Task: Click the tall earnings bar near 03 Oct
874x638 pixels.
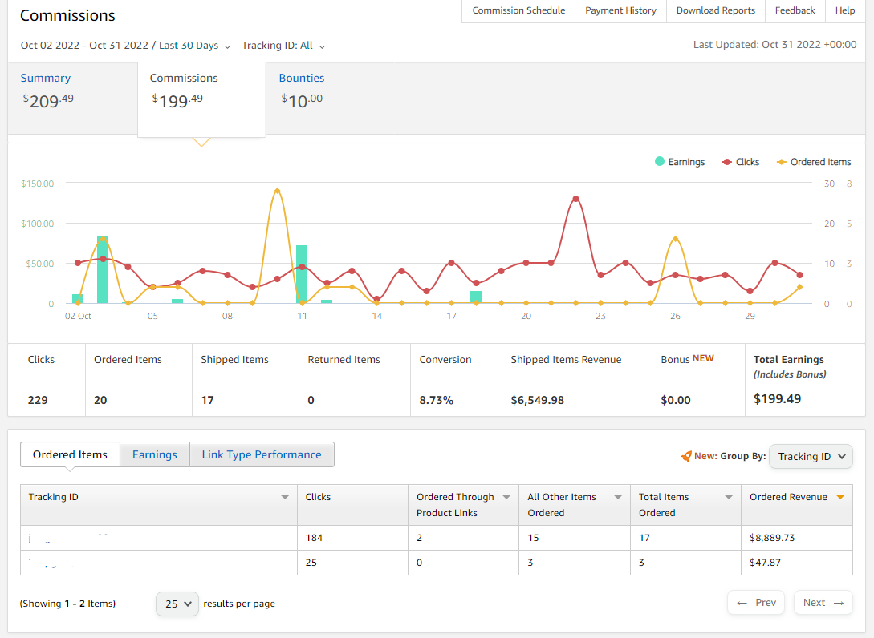Action: click(103, 270)
